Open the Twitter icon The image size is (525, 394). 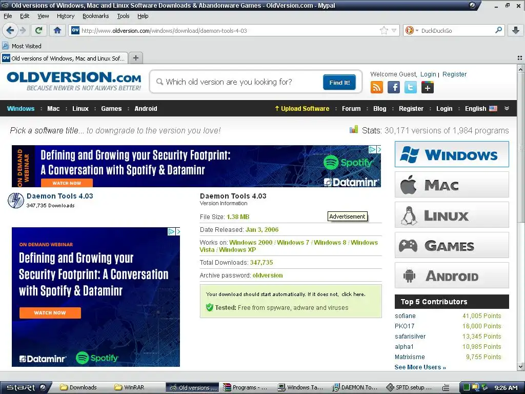411,87
